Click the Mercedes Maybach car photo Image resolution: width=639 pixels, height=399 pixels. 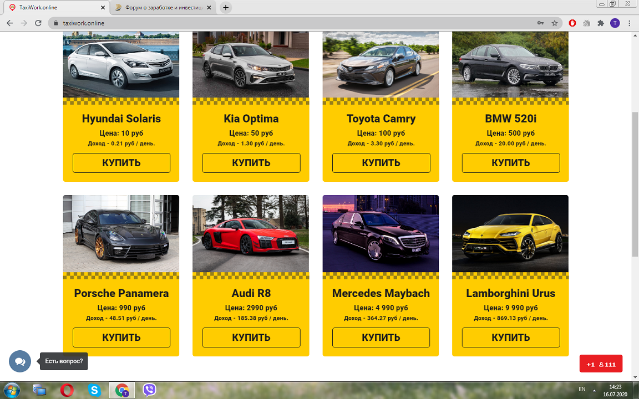[381, 233]
